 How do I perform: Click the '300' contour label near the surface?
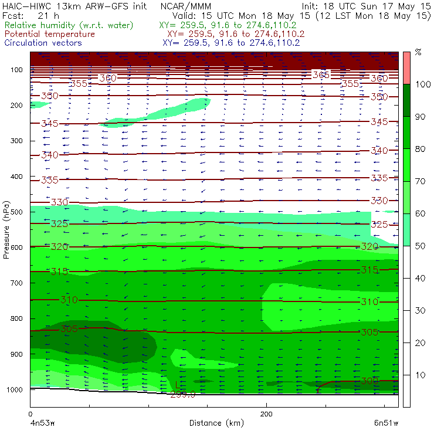pyautogui.click(x=369, y=381)
